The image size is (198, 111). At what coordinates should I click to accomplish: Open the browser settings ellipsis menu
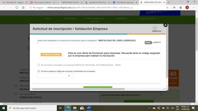(194, 7)
